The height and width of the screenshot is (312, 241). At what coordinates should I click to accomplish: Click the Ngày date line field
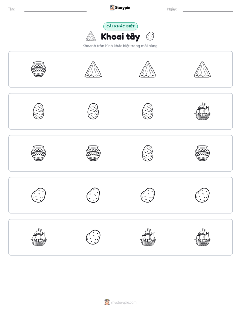pyautogui.click(x=208, y=9)
